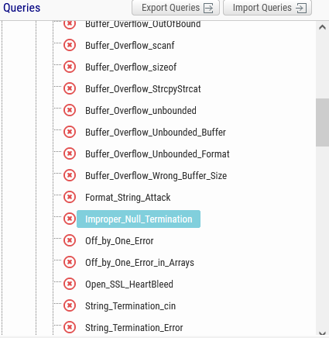Click red X icon beside Format_String_Attack
Image resolution: width=329 pixels, height=338 pixels.
pyautogui.click(x=70, y=197)
